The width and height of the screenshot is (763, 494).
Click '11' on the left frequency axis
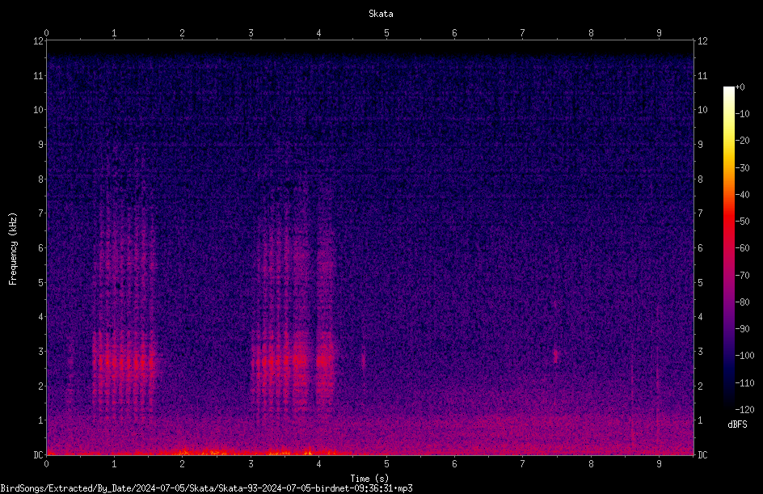(38, 75)
